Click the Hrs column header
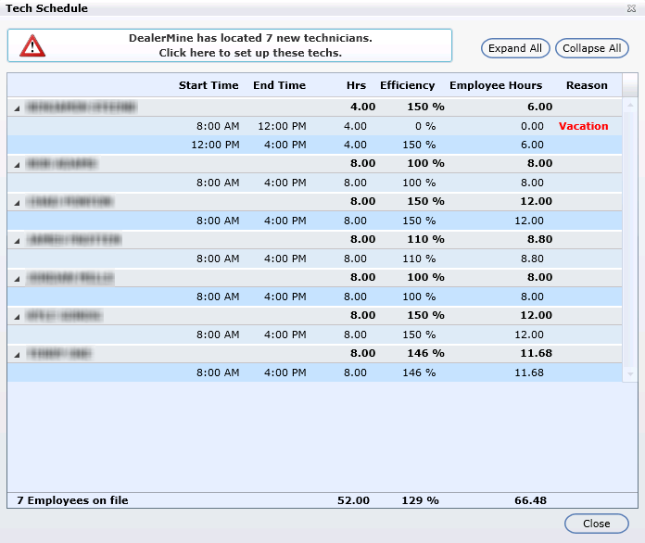 pyautogui.click(x=356, y=85)
